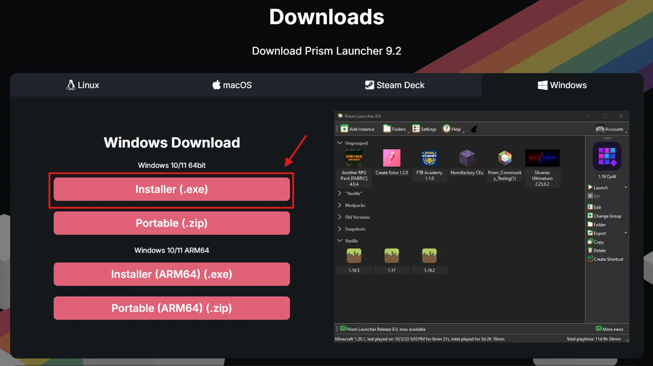Open the Accounts dropdown
The height and width of the screenshot is (366, 653).
coord(611,129)
